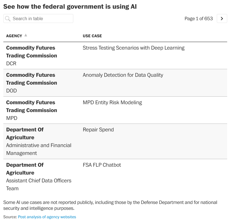Click the Repair Spend use case
This screenshot has width=228, height=223.
98,130
